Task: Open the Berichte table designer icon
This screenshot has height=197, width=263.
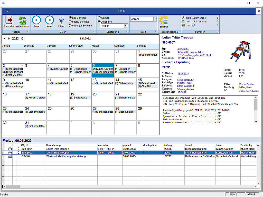Action: pyautogui.click(x=164, y=21)
